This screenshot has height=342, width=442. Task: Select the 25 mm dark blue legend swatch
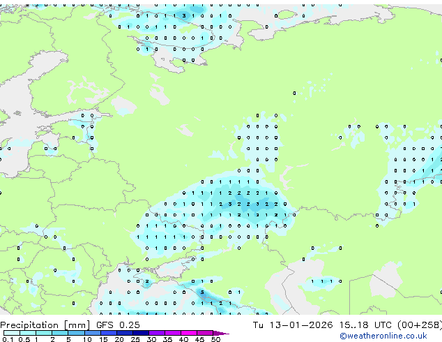[141, 333]
